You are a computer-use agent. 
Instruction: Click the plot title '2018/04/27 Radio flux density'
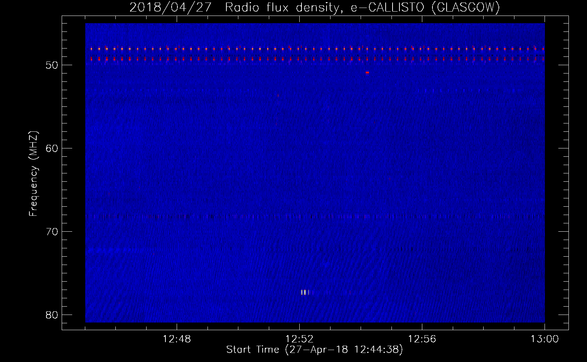[x=235, y=7]
